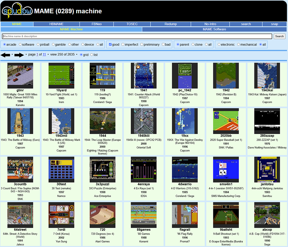
Task: Click the 88games machine name
Action: (x=144, y=230)
